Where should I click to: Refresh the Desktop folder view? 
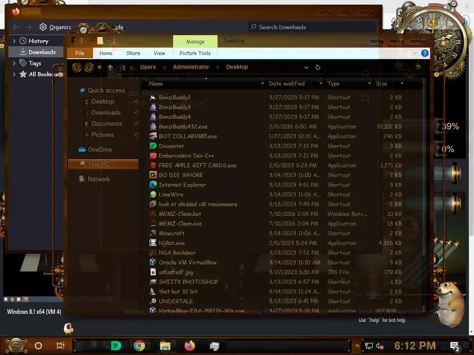(318, 67)
